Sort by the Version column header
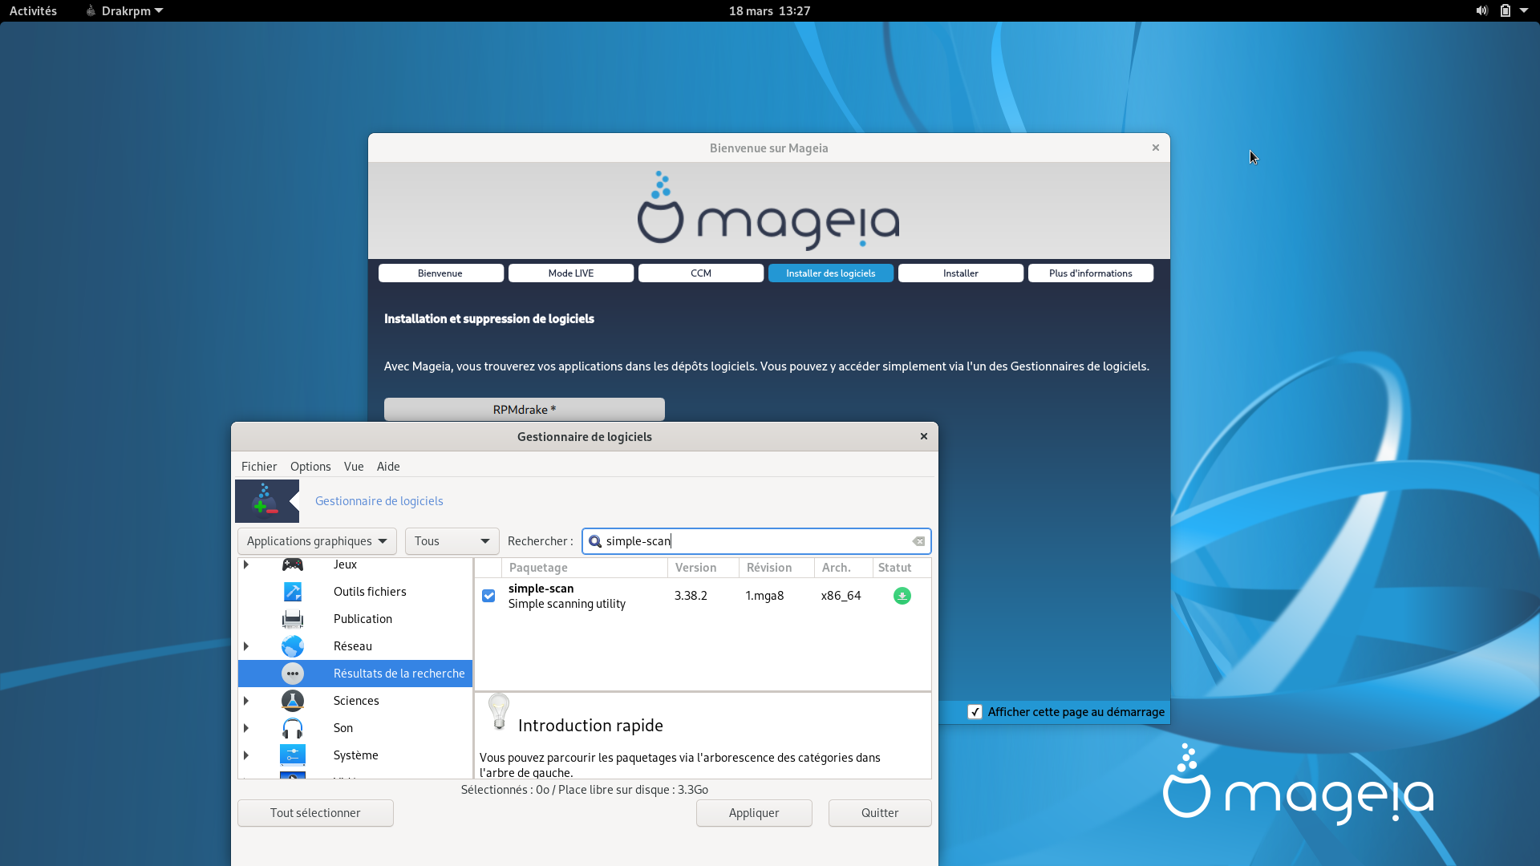 [703, 568]
